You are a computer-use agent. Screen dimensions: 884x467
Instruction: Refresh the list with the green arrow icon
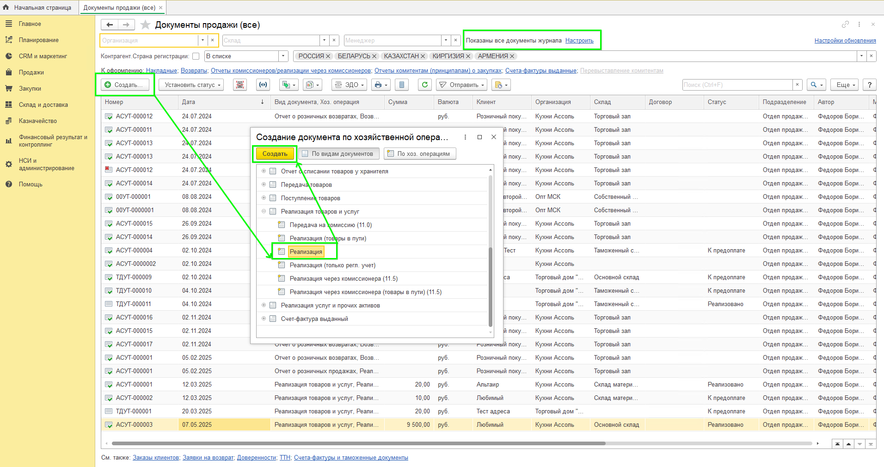(425, 85)
